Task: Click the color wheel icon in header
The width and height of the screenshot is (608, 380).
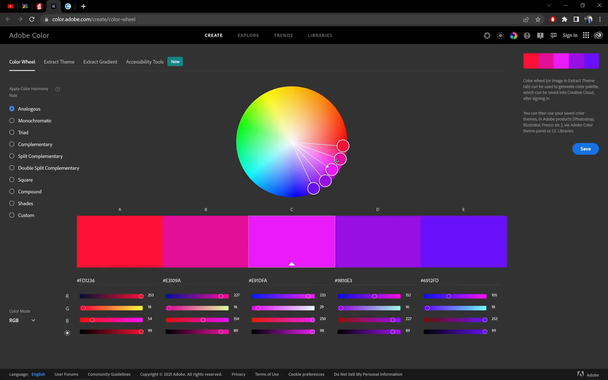Action: (x=514, y=36)
